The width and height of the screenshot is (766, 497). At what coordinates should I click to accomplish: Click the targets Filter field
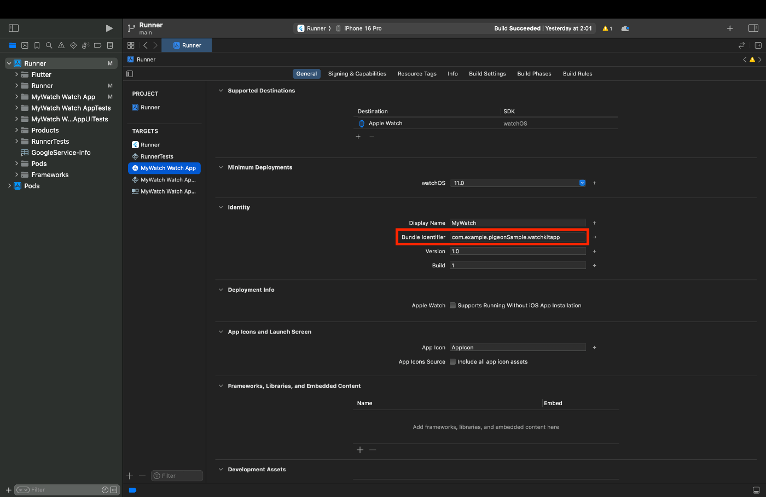[177, 476]
